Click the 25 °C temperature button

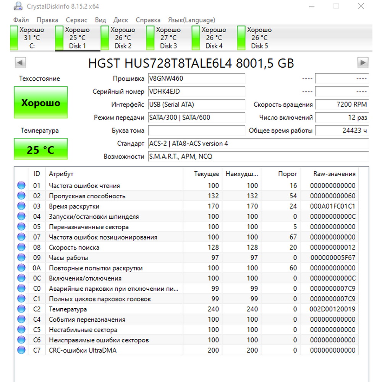[41, 149]
